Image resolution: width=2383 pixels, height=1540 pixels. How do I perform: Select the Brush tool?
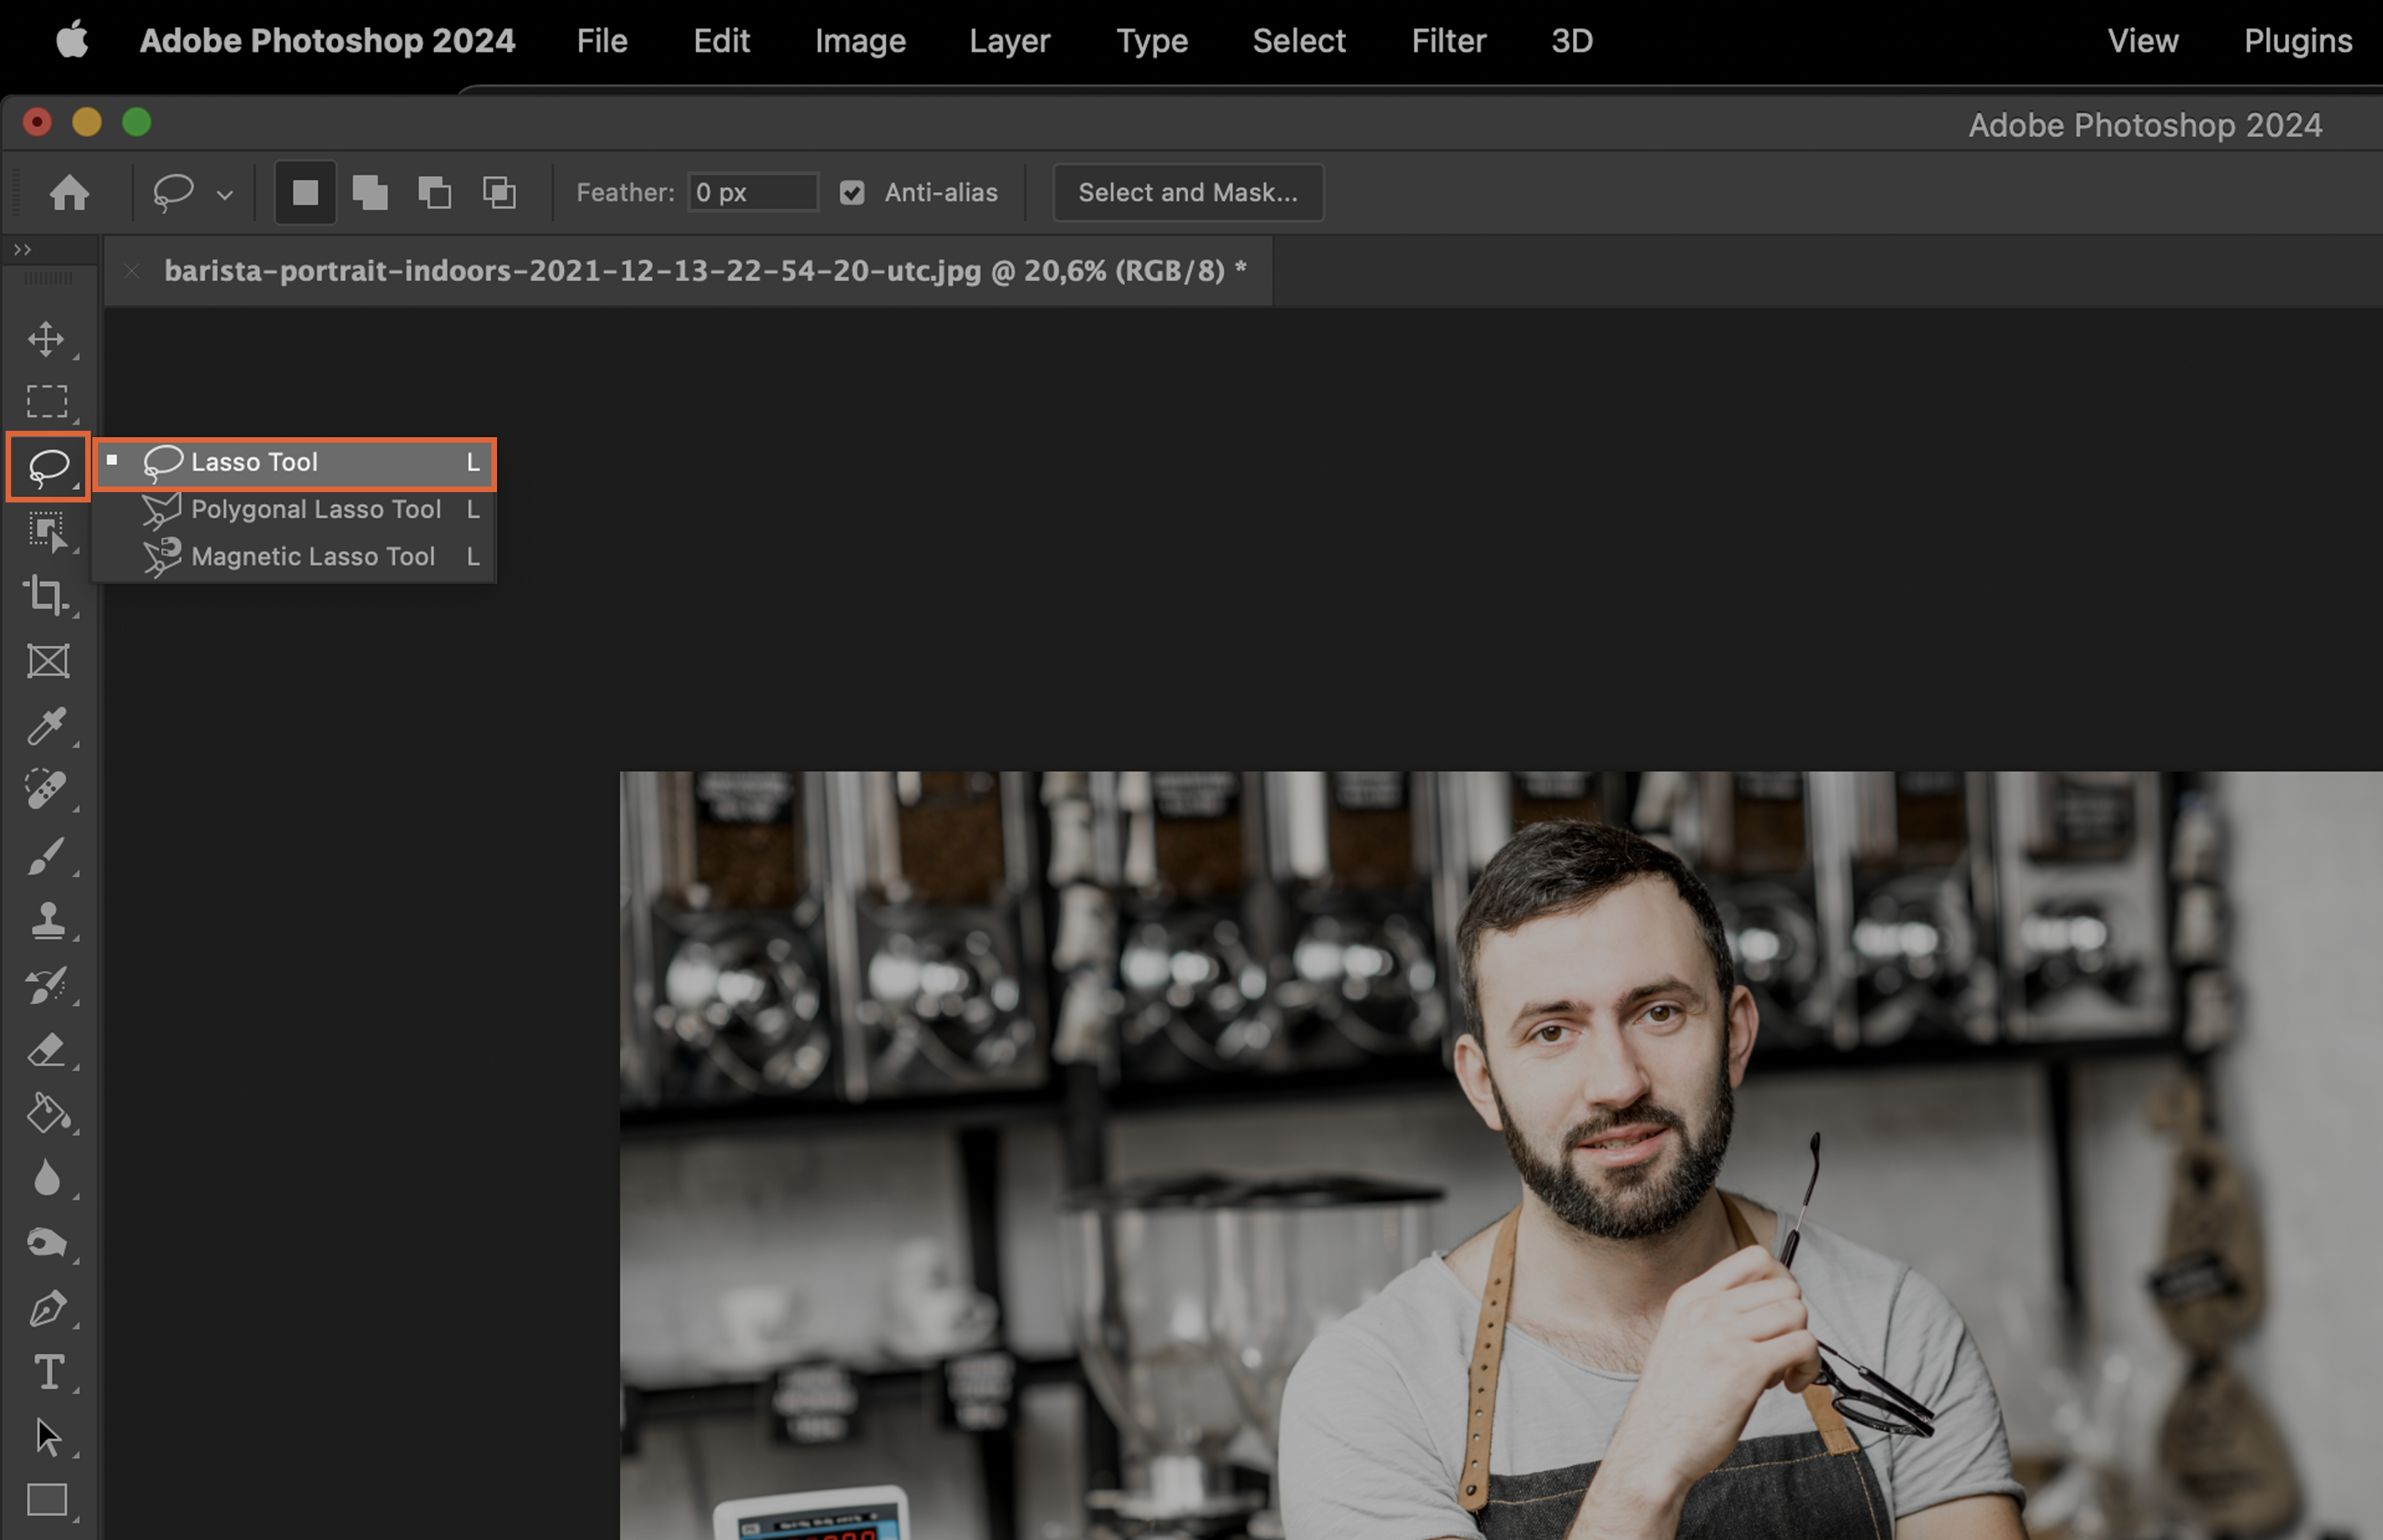pyautogui.click(x=46, y=856)
